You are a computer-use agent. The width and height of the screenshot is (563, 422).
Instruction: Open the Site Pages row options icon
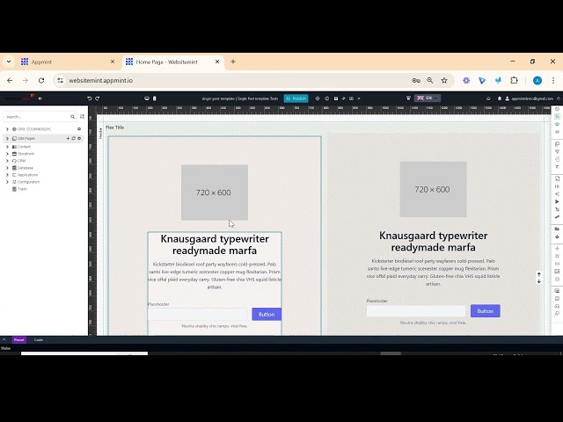coord(79,138)
